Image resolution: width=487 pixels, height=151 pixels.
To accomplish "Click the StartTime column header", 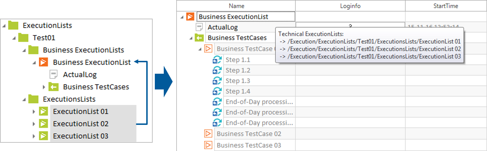I will (446, 6).
